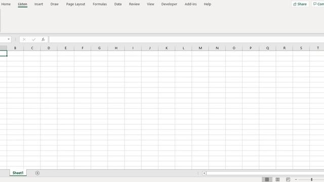Viewport: 324px width, 182px height.
Task: Click the horizontal scrollbar left arrow
Action: [204, 173]
